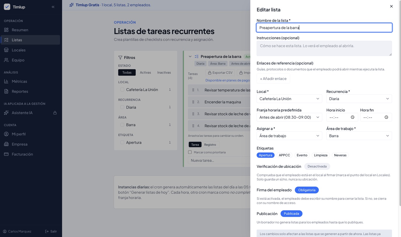This screenshot has width=401, height=237.
Task: Click the Hora fin time field
Action: (x=376, y=117)
